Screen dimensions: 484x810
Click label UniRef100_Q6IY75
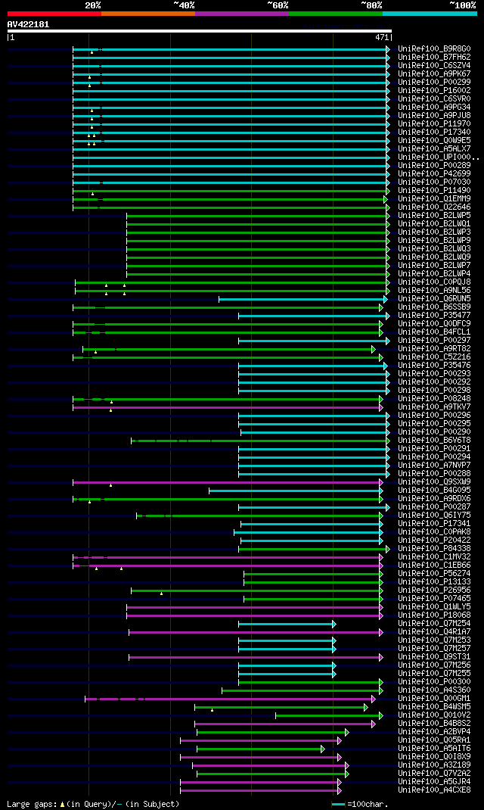[434, 515]
